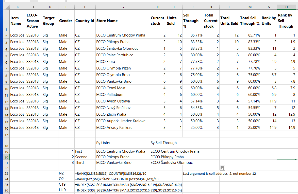
Task: Select cell 'ECCO Olympia Brno'
Action: [x=123, y=75]
